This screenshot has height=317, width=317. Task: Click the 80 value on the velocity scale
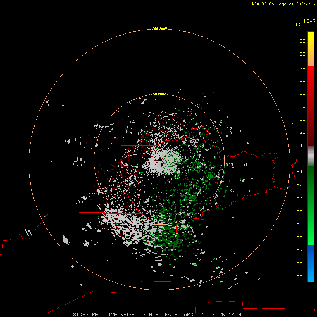[x=303, y=54]
